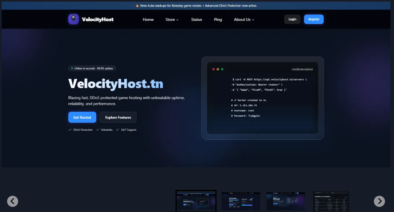This screenshot has width=394, height=212.
Task: Open the Ping page from navbar
Action: click(x=218, y=19)
